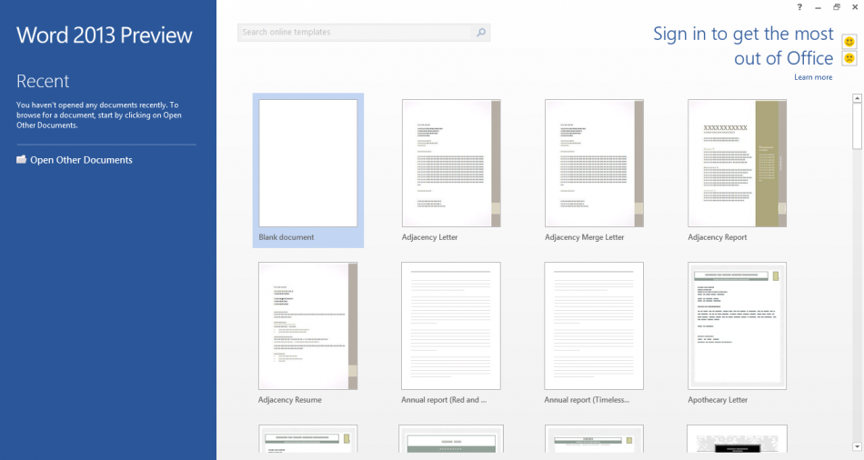This screenshot has width=864, height=460.
Task: Click the Adjacency Report label text
Action: pyautogui.click(x=717, y=237)
